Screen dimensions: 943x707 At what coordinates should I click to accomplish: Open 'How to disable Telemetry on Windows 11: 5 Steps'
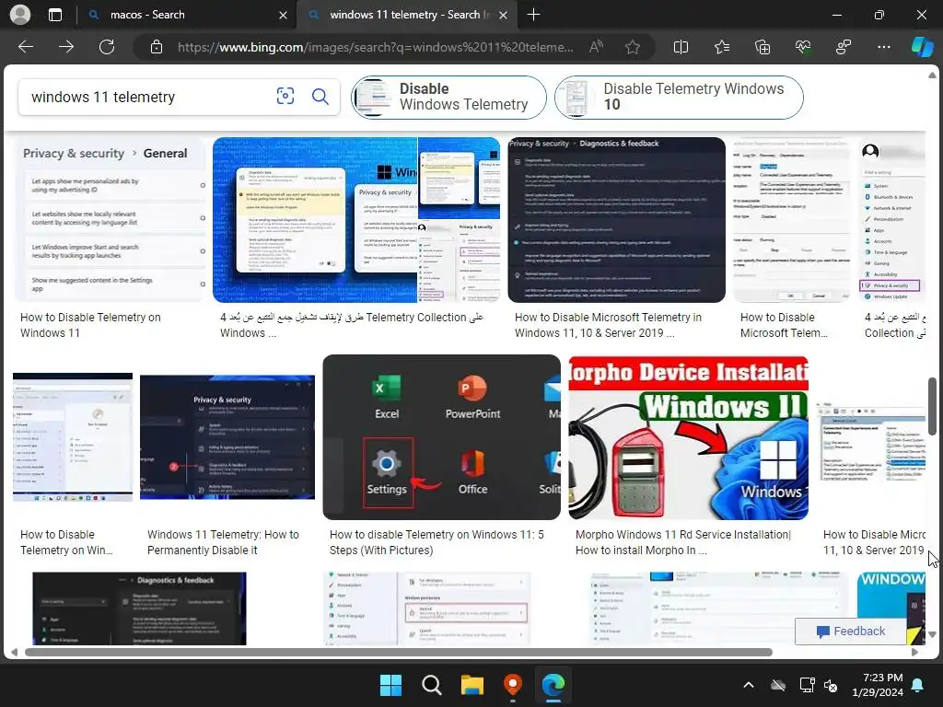437,542
